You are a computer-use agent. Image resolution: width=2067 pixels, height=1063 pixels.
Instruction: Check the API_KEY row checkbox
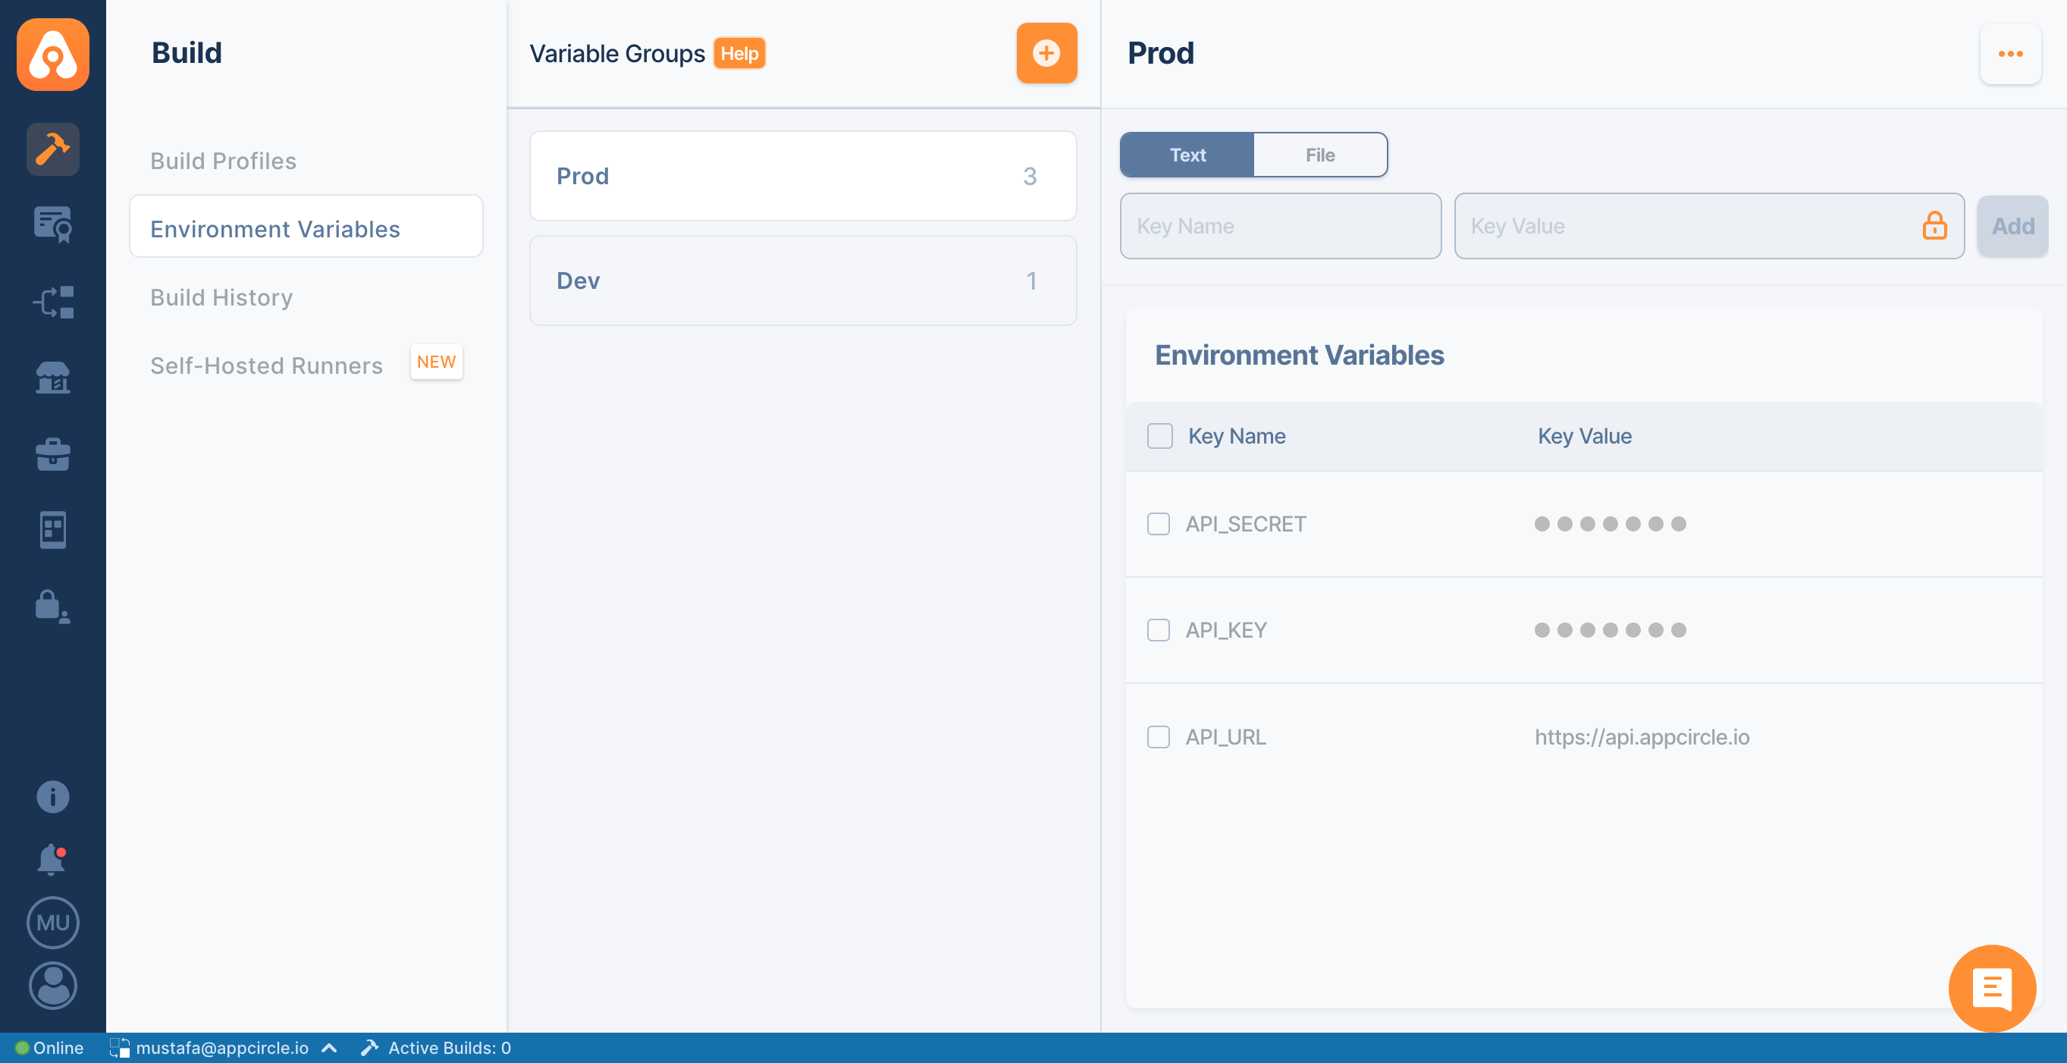1158,630
